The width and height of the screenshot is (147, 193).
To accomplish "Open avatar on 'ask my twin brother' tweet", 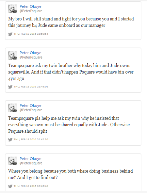I will (13, 55).
